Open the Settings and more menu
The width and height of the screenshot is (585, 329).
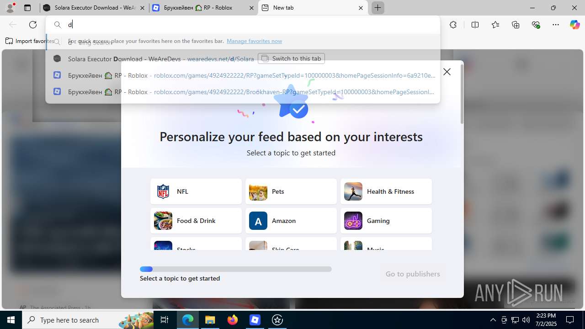556,25
